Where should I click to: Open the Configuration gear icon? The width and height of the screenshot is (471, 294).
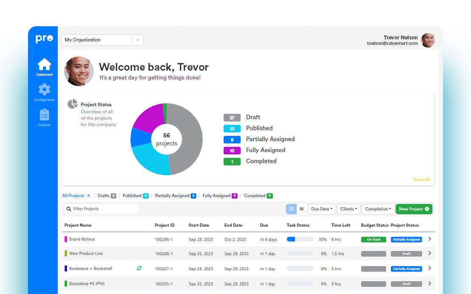coord(44,90)
